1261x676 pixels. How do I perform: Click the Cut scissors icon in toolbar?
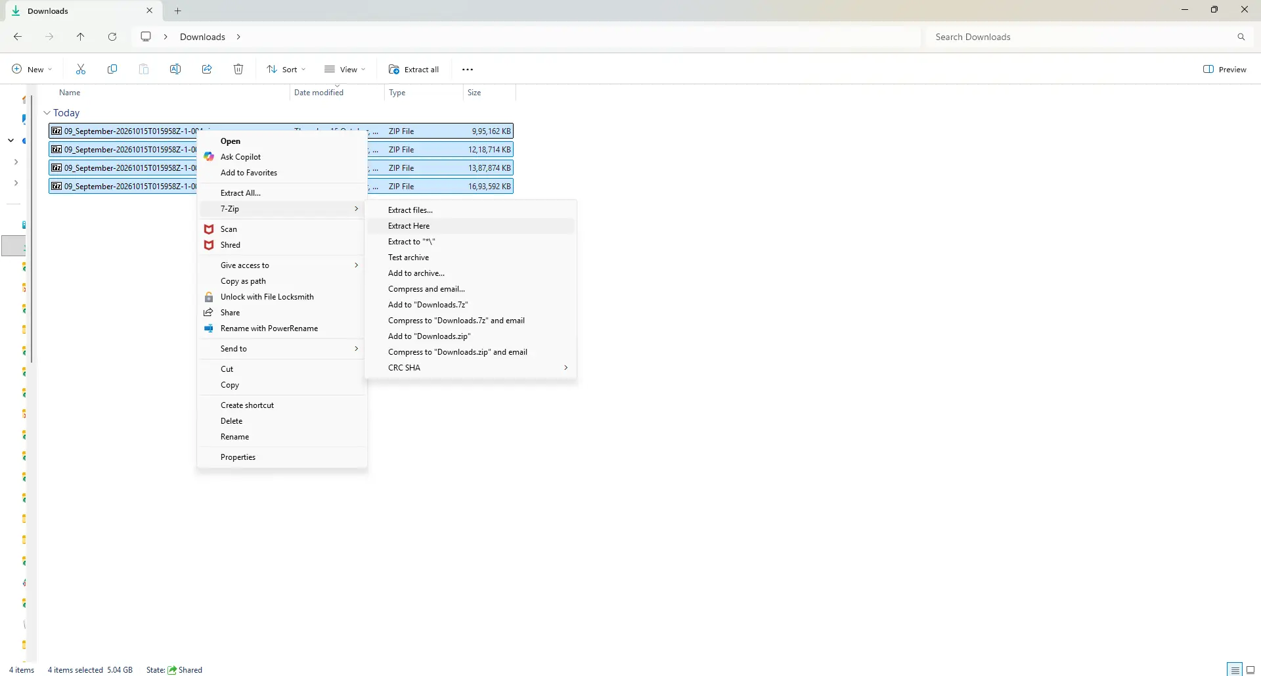pyautogui.click(x=81, y=70)
